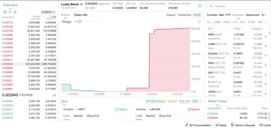Image resolution: width=271 pixels, height=128 pixels.
Task: Open API Documentation link
Action: coord(198,125)
